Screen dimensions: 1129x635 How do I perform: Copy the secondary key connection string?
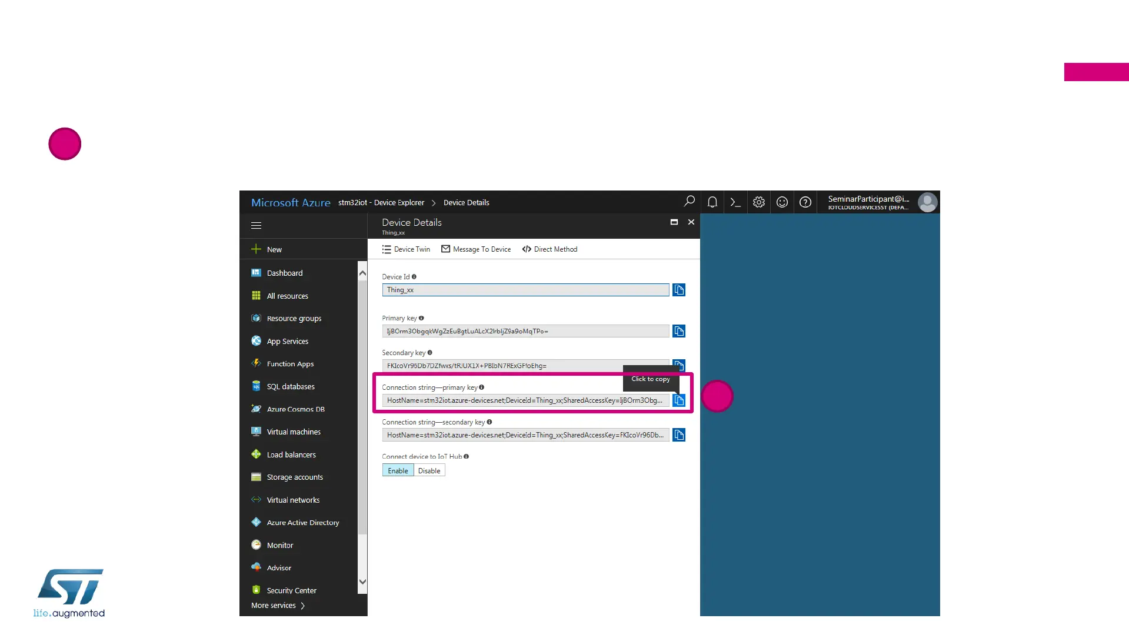(679, 435)
